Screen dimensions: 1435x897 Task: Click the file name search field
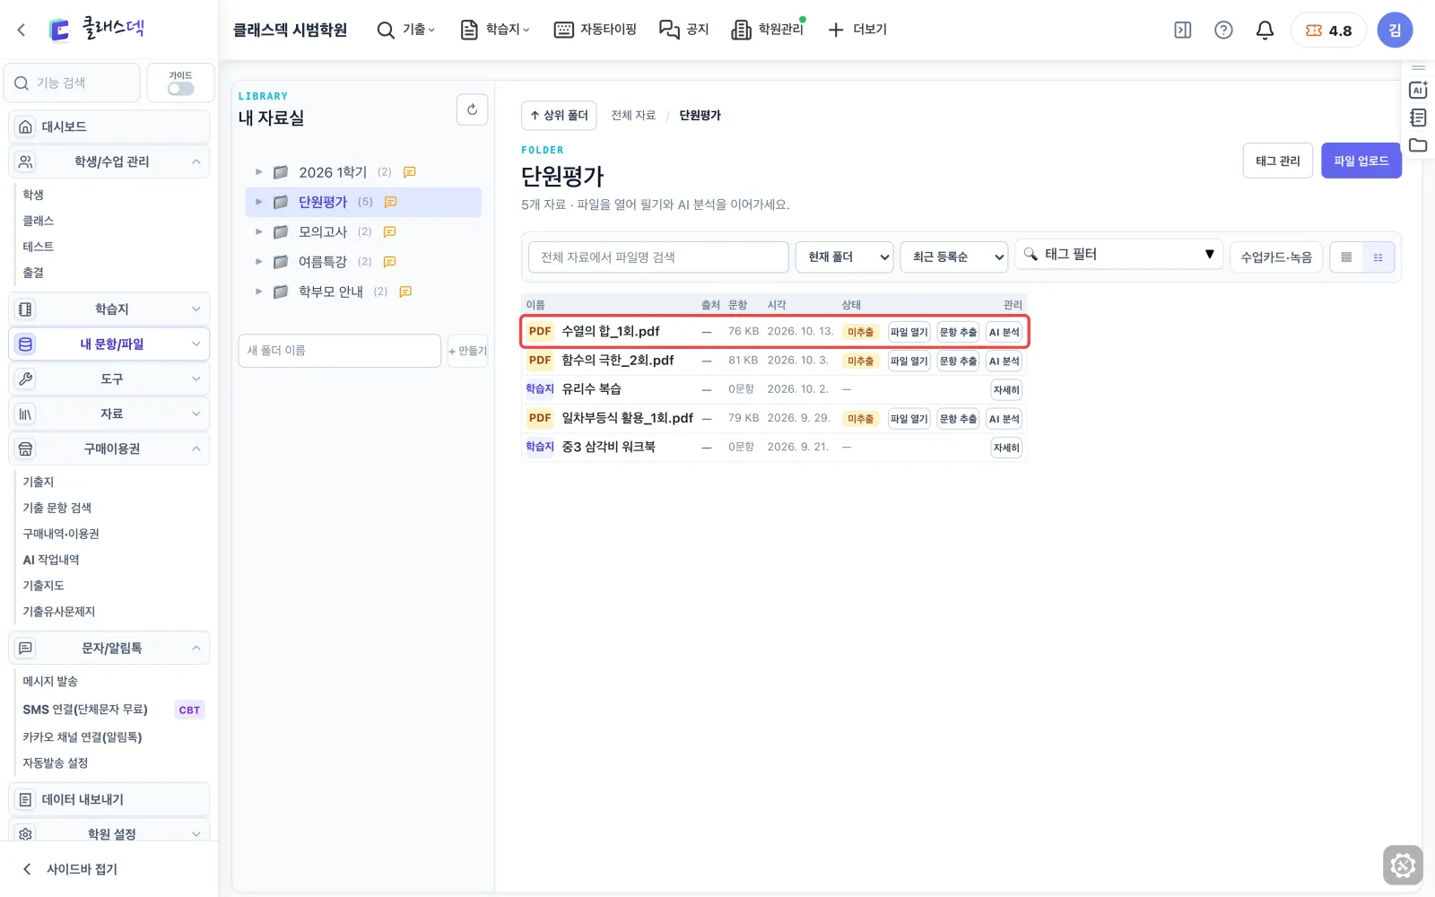pos(658,257)
